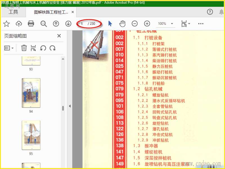The height and width of the screenshot is (169, 225).
Task: Click the 1.6 旋喷钻机与高压注浆泵 entry
Action: pos(161,164)
